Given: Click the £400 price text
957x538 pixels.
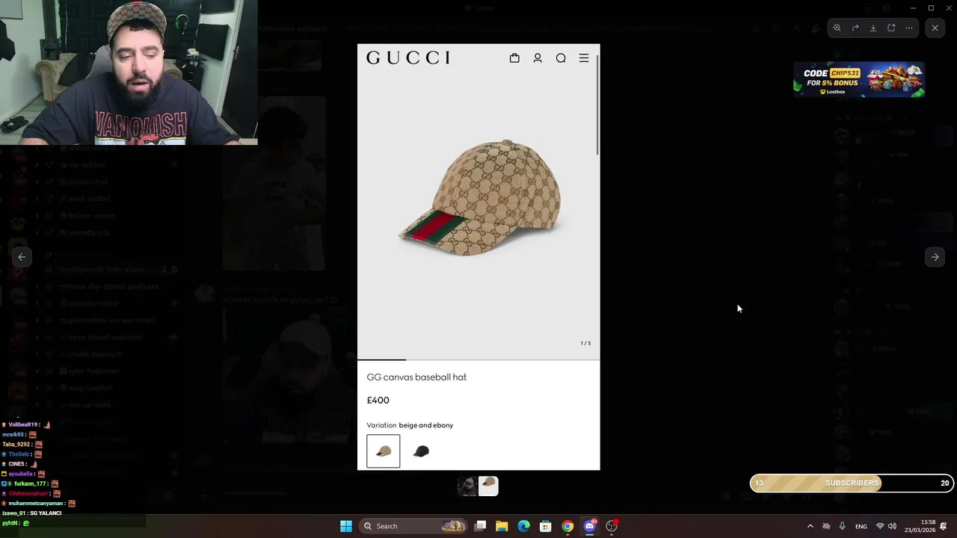Looking at the screenshot, I should [378, 401].
